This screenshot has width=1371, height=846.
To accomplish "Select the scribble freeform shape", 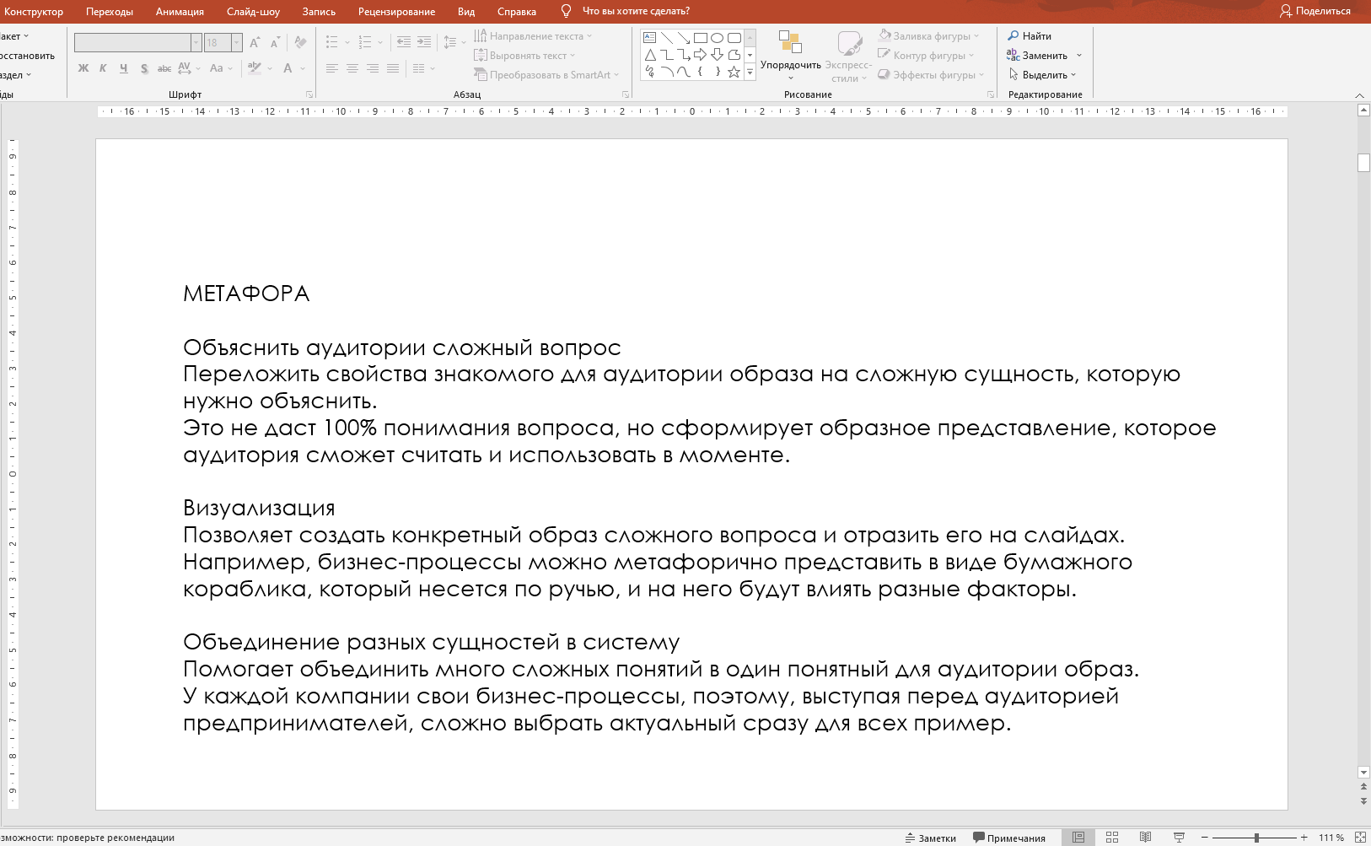I will pos(650,72).
